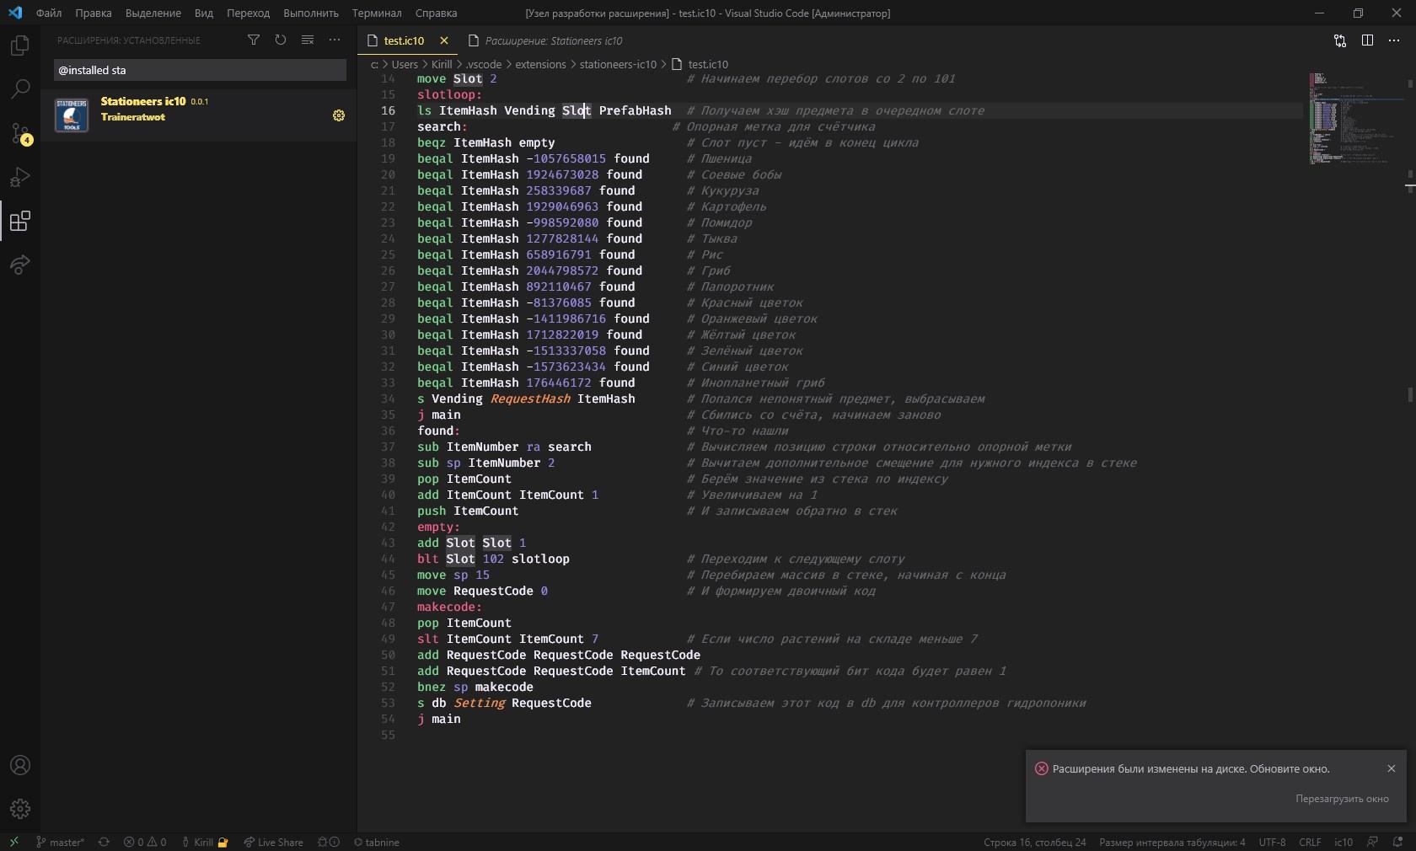The width and height of the screenshot is (1416, 851).
Task: Open editor more actions menu
Action: pyautogui.click(x=1394, y=40)
